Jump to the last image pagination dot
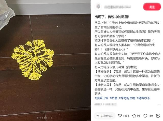 51,118
